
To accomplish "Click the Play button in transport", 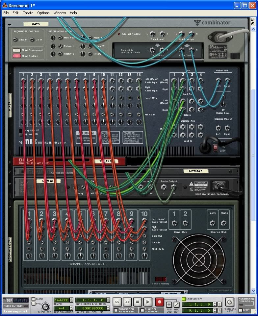I will pos(148,302).
